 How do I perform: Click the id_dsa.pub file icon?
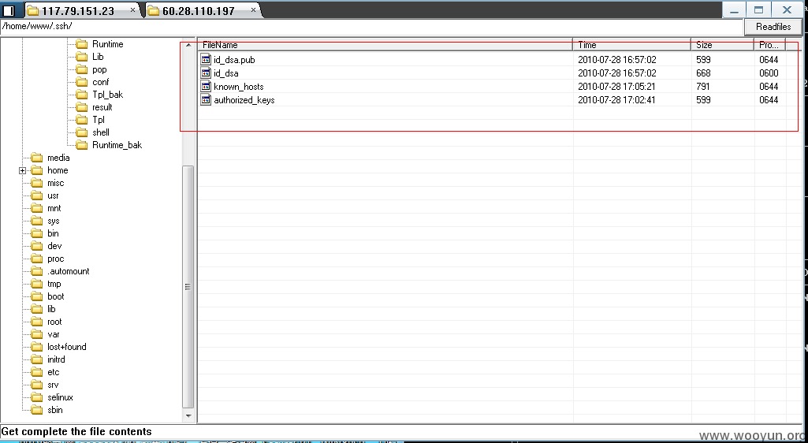[206, 59]
